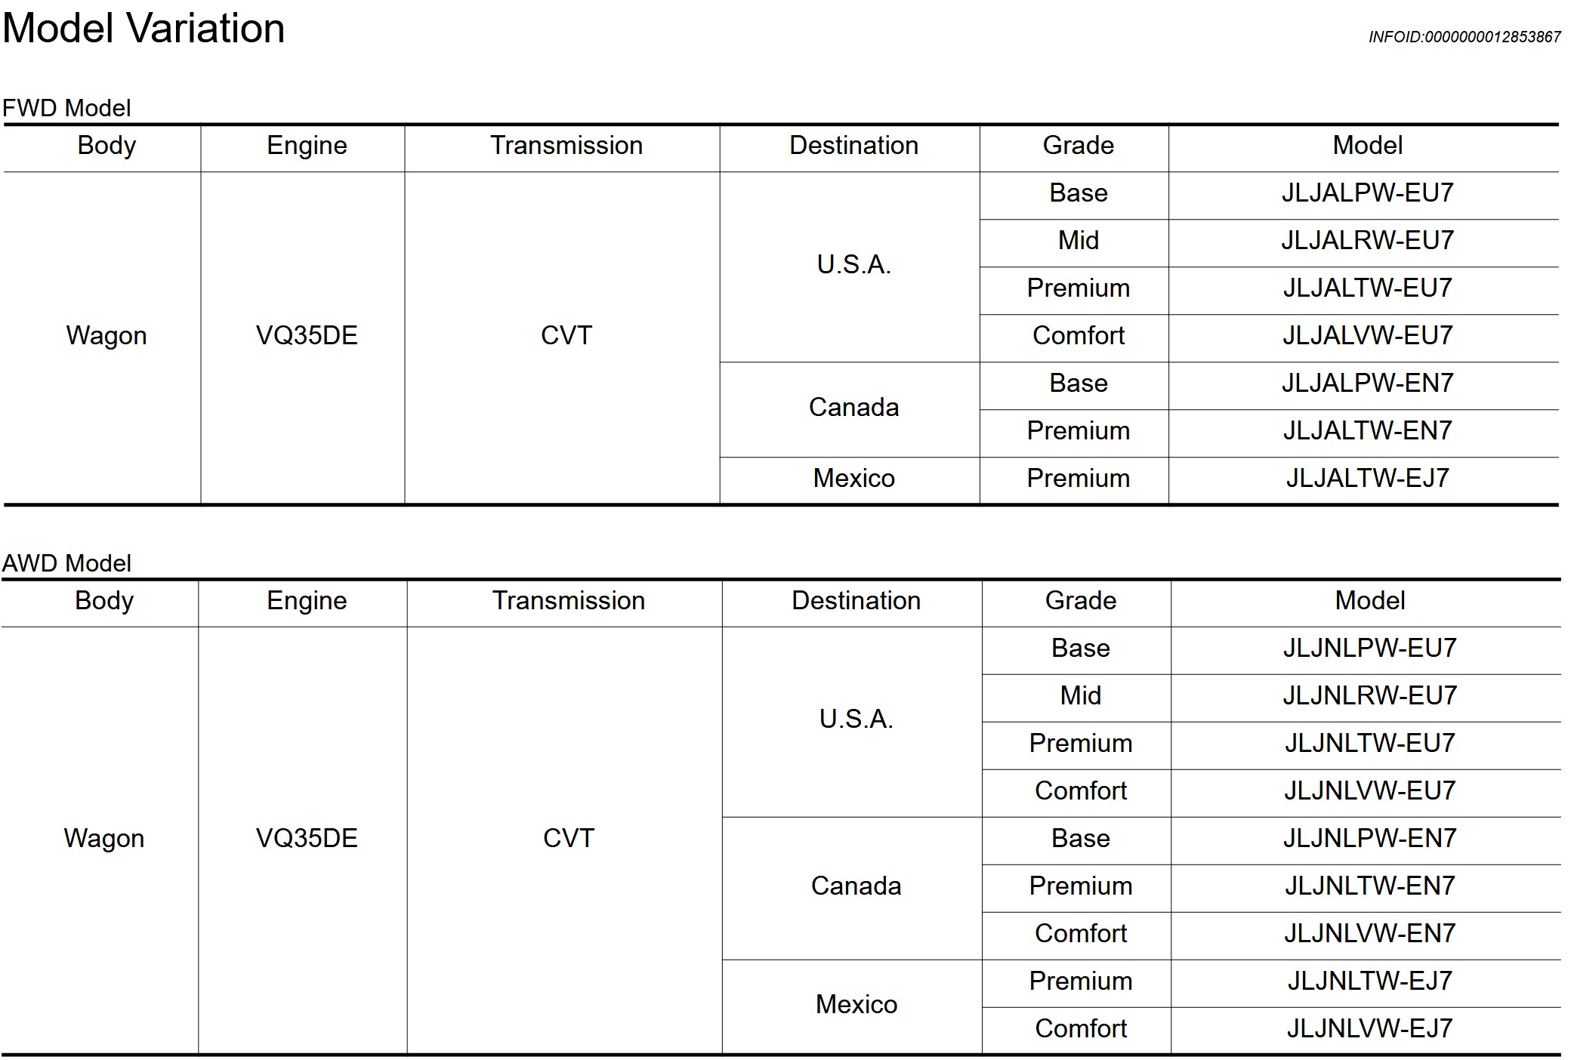1571x1060 pixels.
Task: Select the U.S.A. destination in AWD table
Action: tap(856, 720)
